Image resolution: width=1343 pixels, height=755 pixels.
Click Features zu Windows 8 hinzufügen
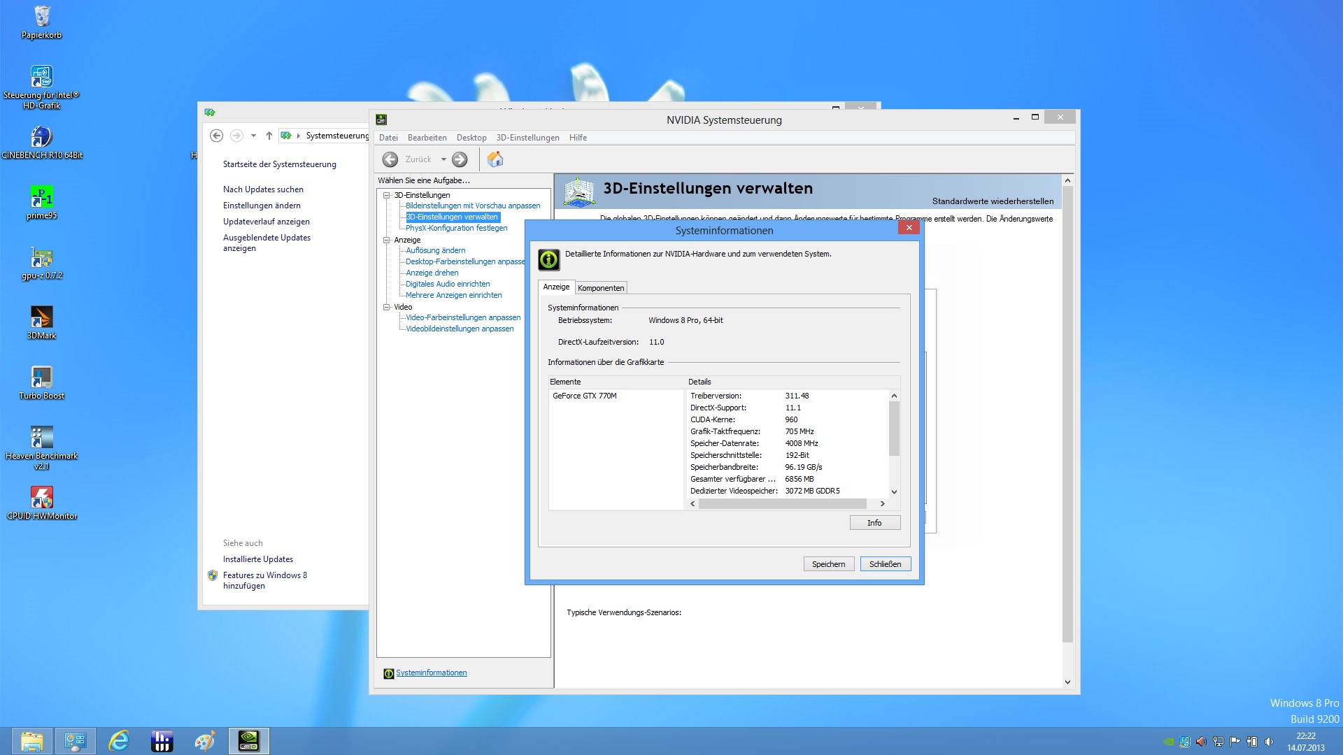(x=264, y=580)
